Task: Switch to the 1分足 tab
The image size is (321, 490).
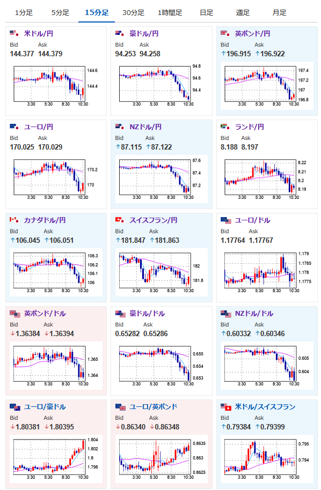Action: point(24,12)
